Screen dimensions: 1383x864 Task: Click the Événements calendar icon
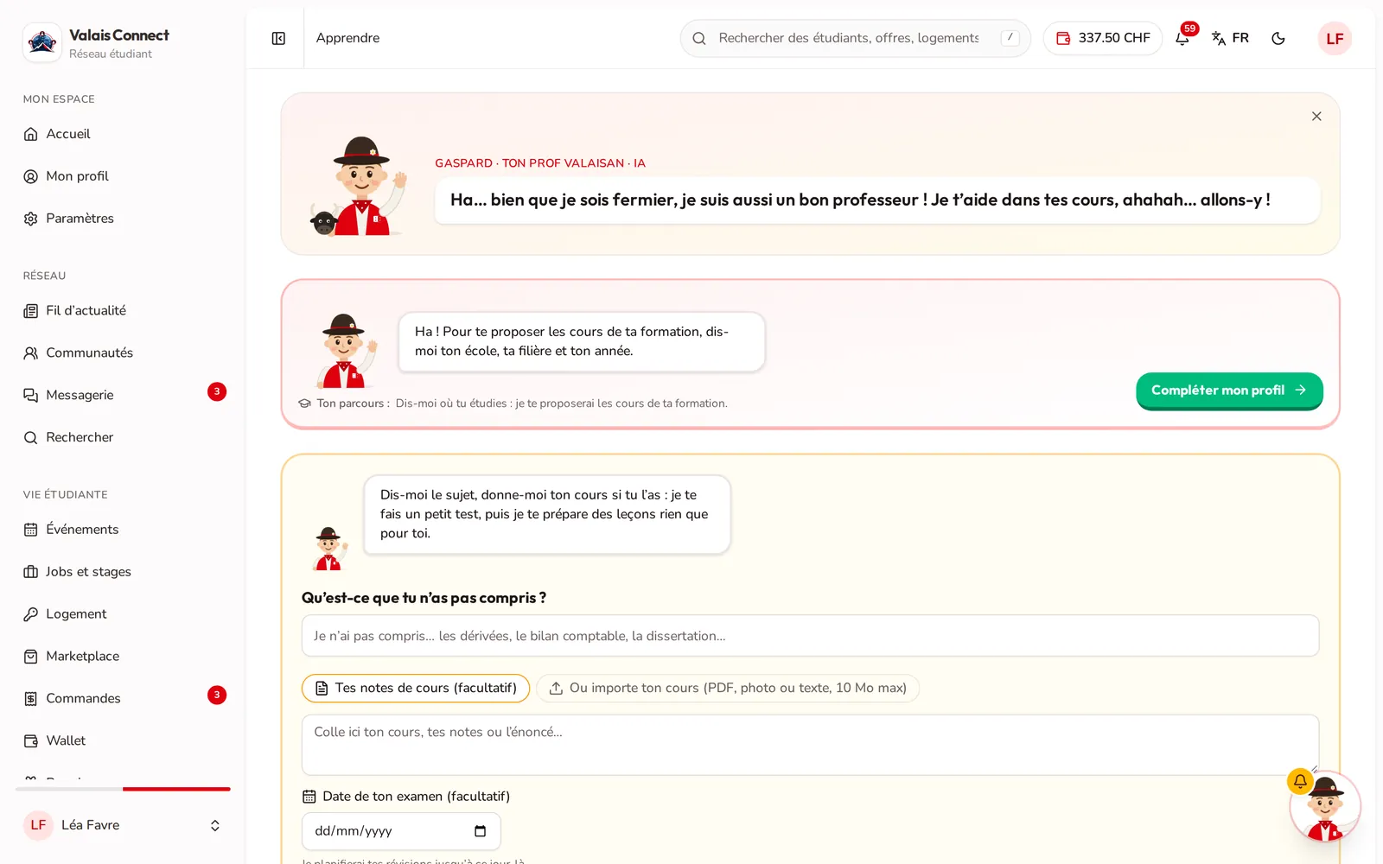(30, 530)
